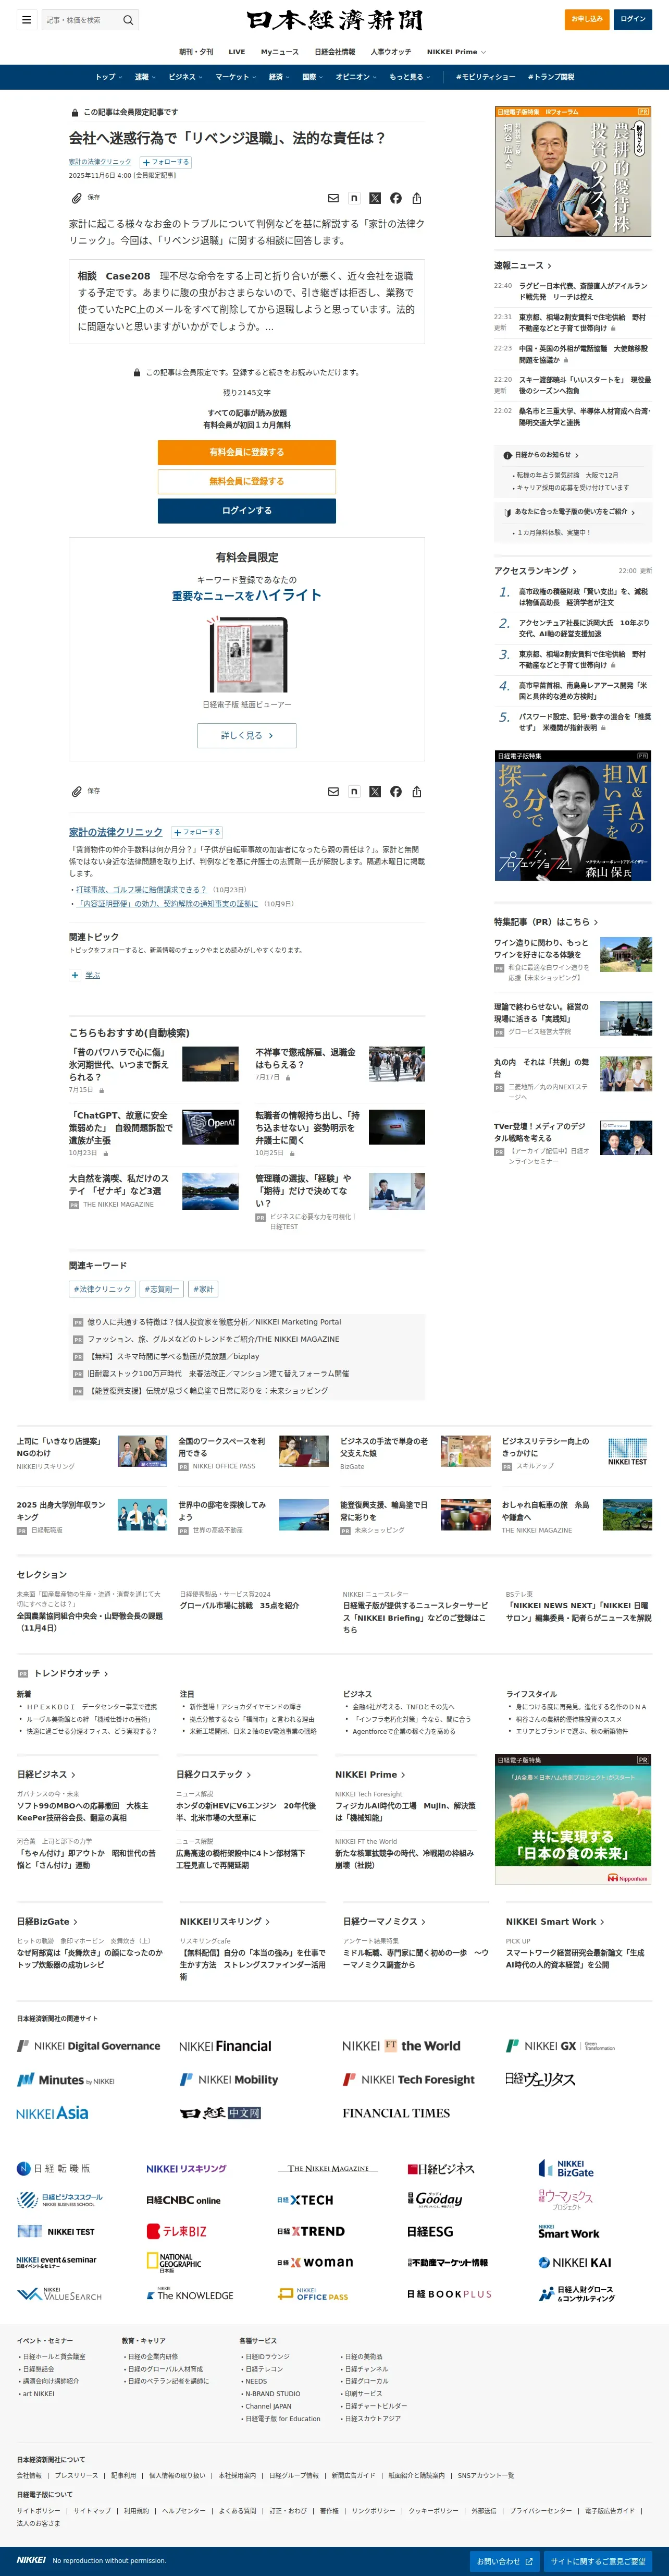Open the アクセスランキング heading link
The height and width of the screenshot is (2576, 669).
pyautogui.click(x=535, y=571)
